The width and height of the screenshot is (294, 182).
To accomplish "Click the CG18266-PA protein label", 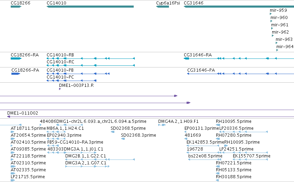I will (25, 70).
